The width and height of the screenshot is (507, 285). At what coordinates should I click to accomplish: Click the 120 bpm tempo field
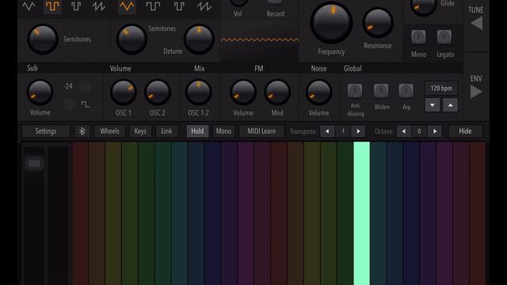pos(441,88)
